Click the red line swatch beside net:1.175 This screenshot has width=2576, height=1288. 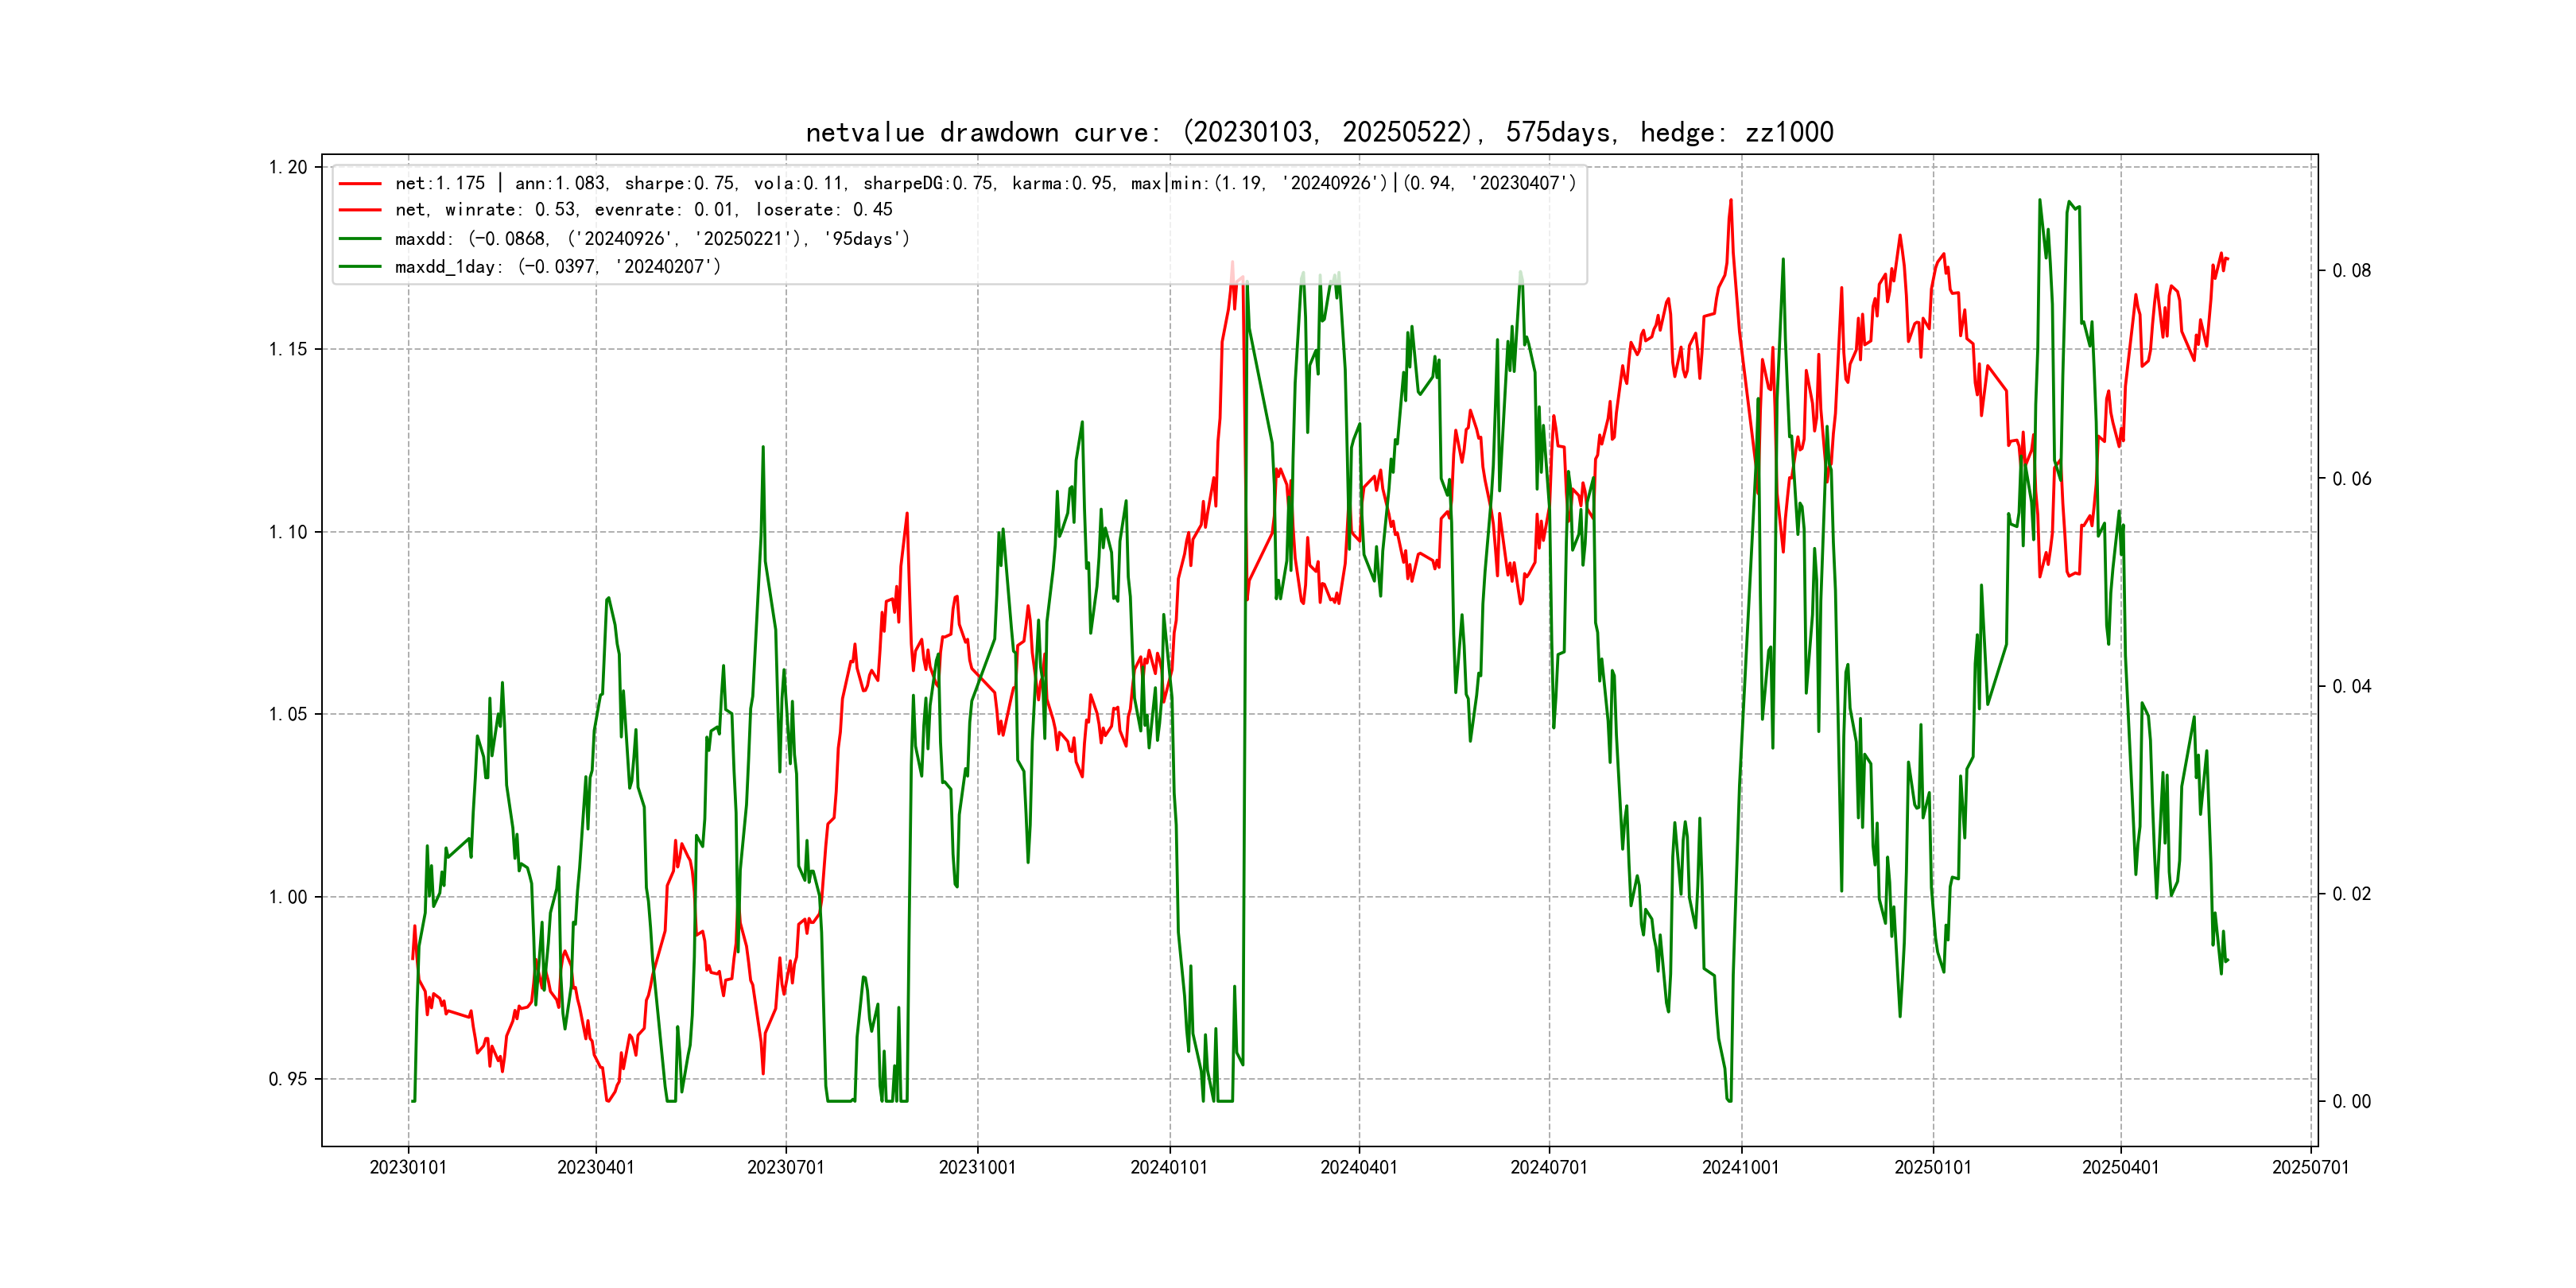coord(360,184)
